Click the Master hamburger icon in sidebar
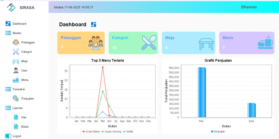Image resolution: width=279 pixels, height=139 pixels. point(8,33)
